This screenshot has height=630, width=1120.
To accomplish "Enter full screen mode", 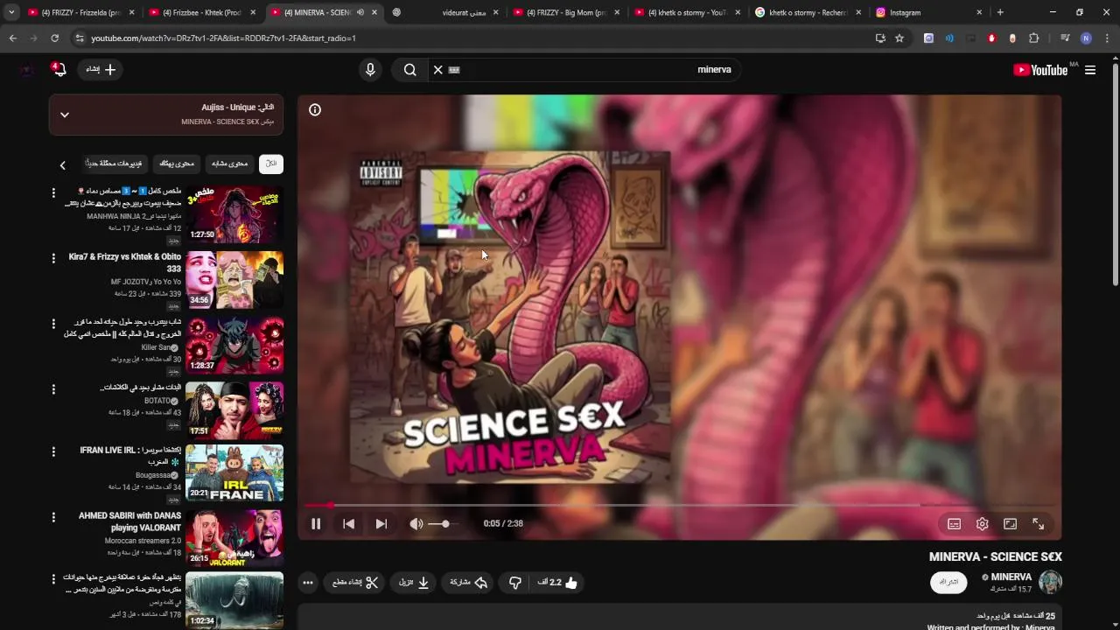I will coord(1038,524).
